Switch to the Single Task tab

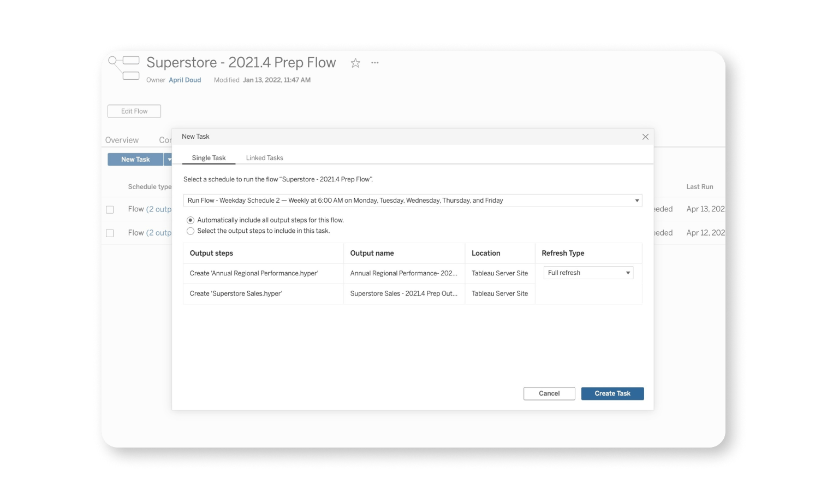click(x=209, y=158)
